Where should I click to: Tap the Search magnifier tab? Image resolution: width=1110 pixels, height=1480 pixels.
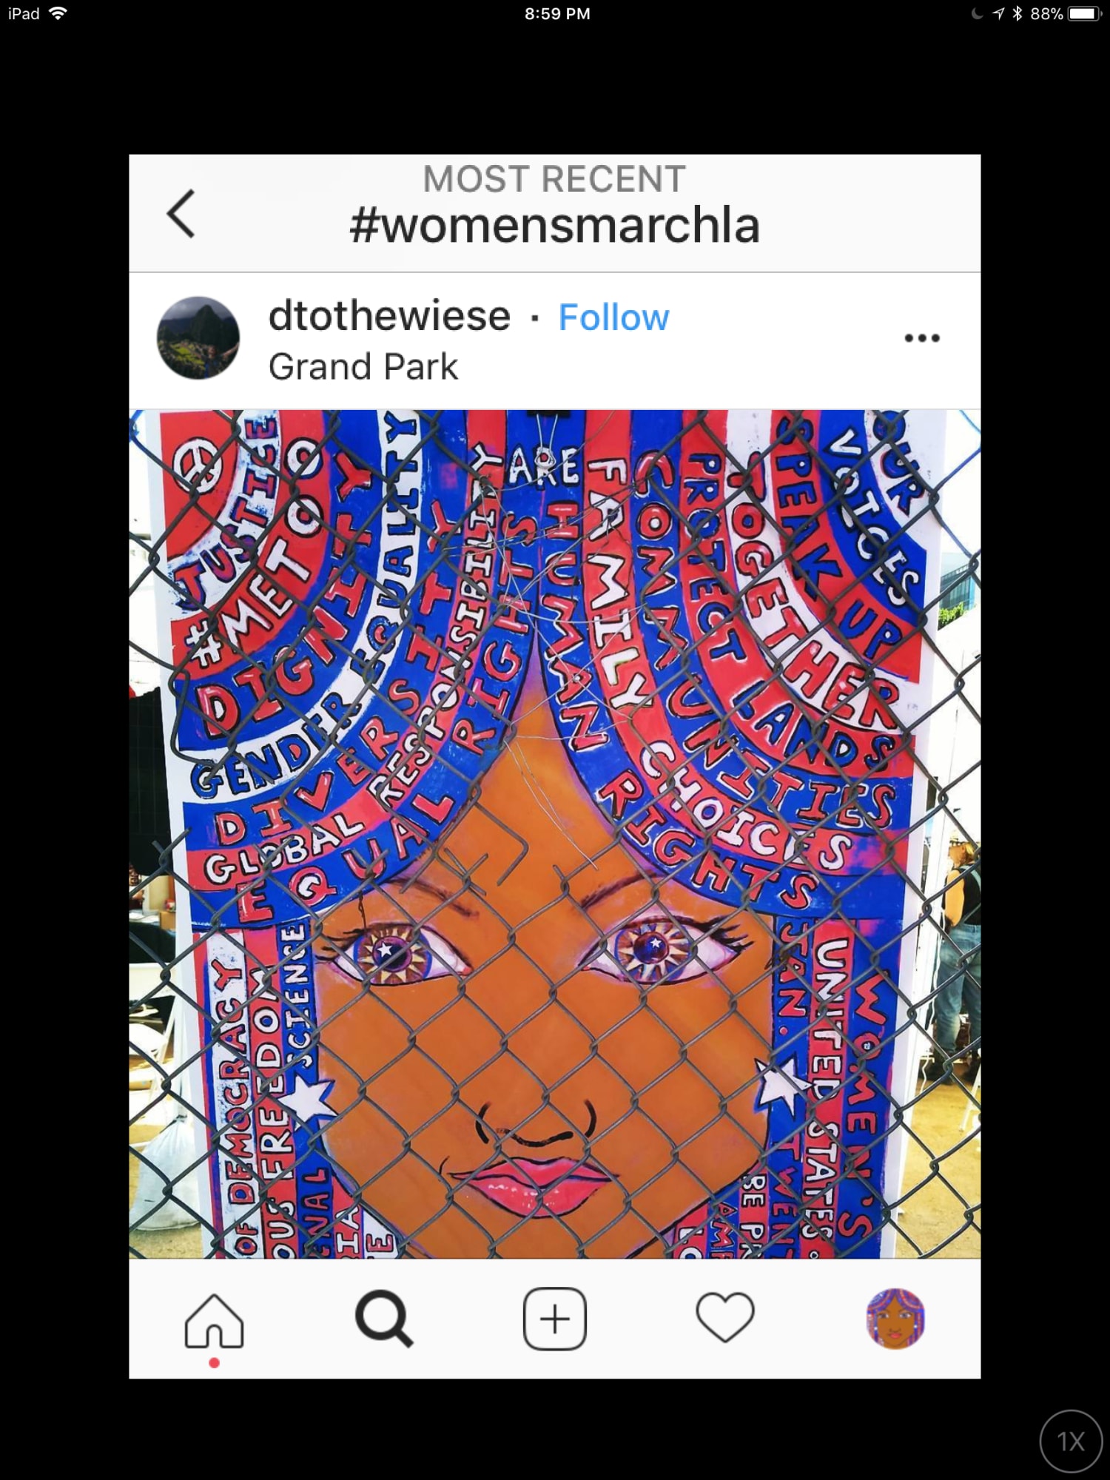tap(384, 1319)
